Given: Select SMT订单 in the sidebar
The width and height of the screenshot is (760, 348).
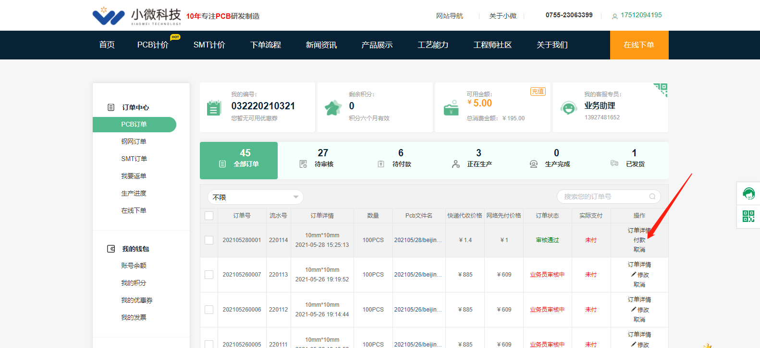Looking at the screenshot, I should click(134, 159).
